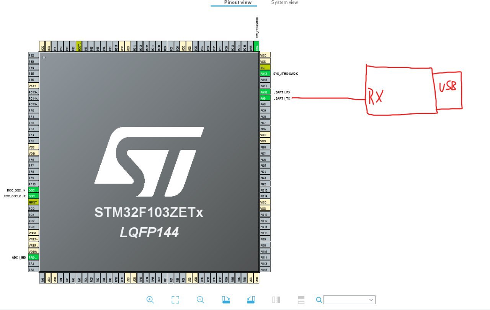The width and height of the screenshot is (490, 310).
Task: Select pin PD15
Action: coord(265,190)
